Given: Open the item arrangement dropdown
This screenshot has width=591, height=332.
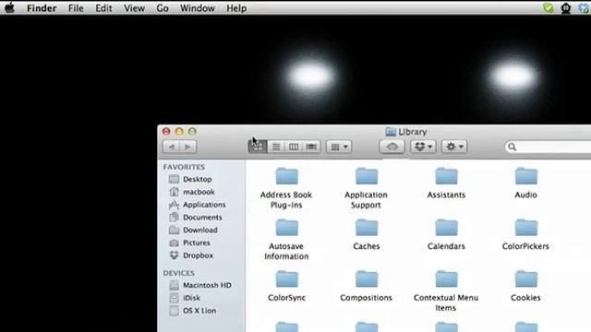Looking at the screenshot, I should click(339, 147).
